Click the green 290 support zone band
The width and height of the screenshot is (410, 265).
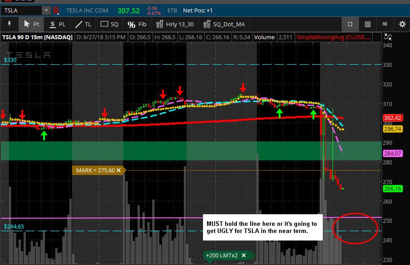pyautogui.click(x=191, y=151)
